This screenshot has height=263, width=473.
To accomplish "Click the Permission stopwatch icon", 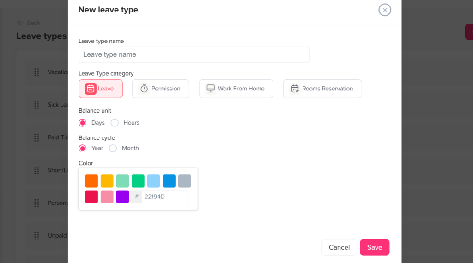I will 144,89.
